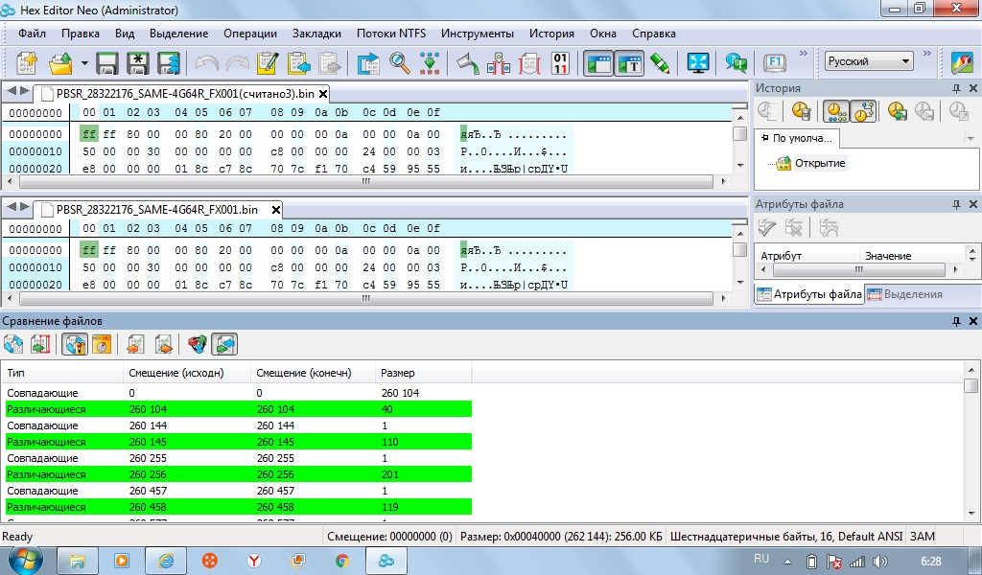Click the clipboard with pencil icon
The height and width of the screenshot is (575, 982).
(x=268, y=63)
